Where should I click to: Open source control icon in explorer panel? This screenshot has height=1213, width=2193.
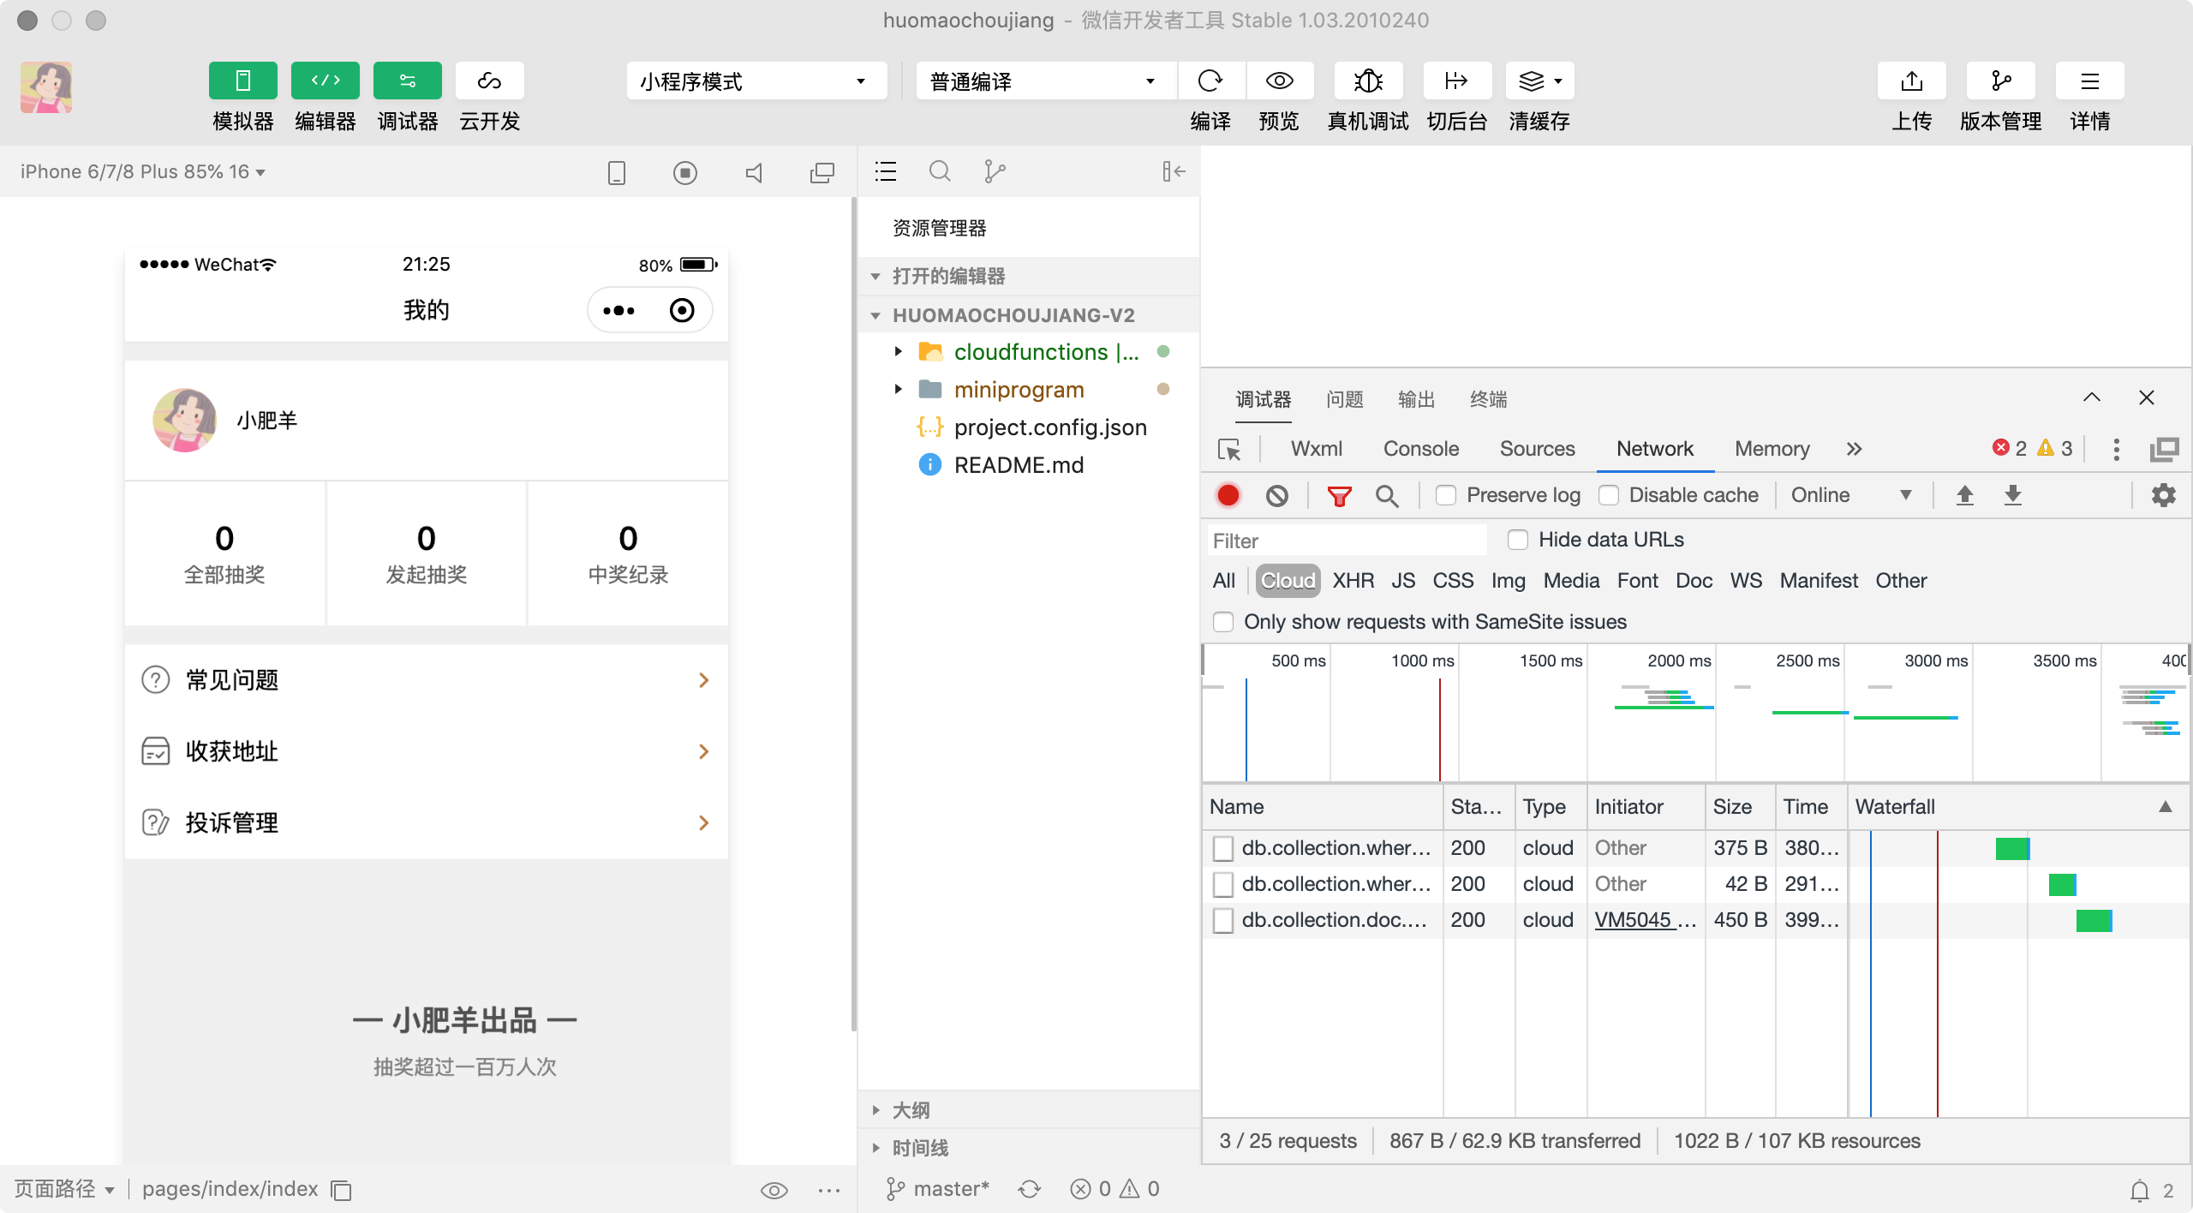point(994,172)
